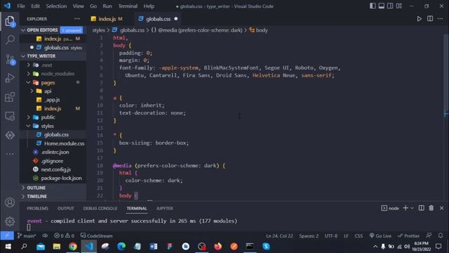Kill terminal with trash icon
This screenshot has height=253, width=449.
click(x=431, y=208)
